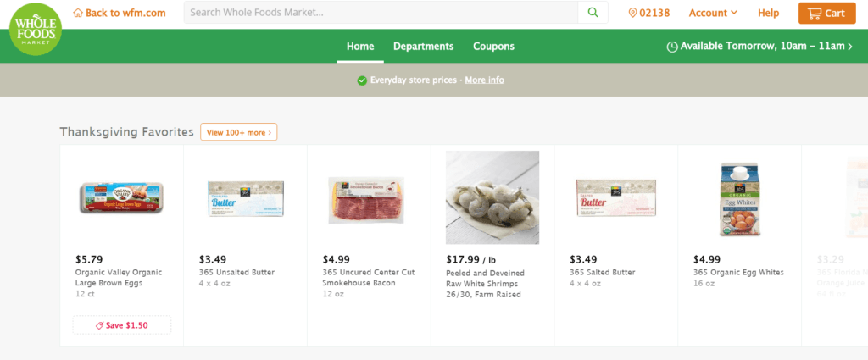The width and height of the screenshot is (868, 360).
Task: Click the home icon beside Back to wfm.com
Action: (x=78, y=13)
